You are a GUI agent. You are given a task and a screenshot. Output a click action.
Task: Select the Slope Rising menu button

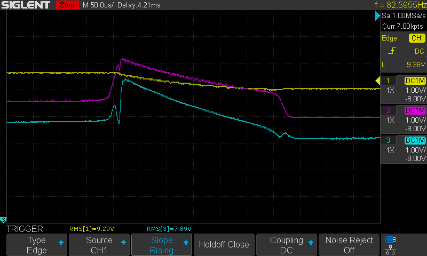[162, 245]
